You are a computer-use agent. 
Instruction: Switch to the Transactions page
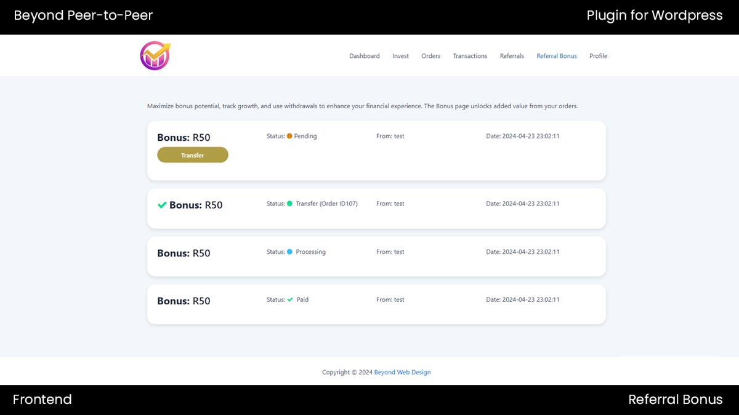coord(470,55)
